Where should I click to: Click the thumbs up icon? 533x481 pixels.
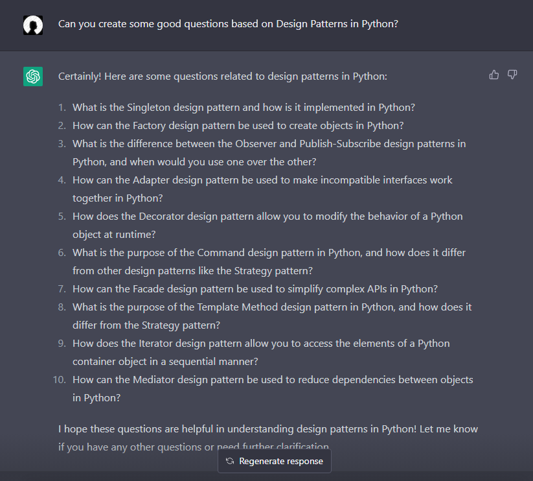click(494, 75)
